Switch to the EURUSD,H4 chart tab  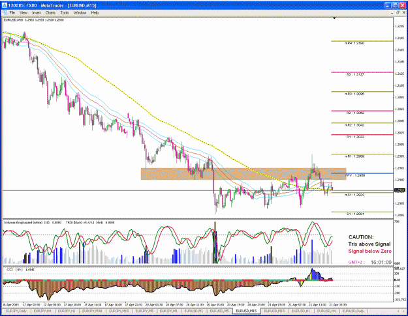(326, 311)
